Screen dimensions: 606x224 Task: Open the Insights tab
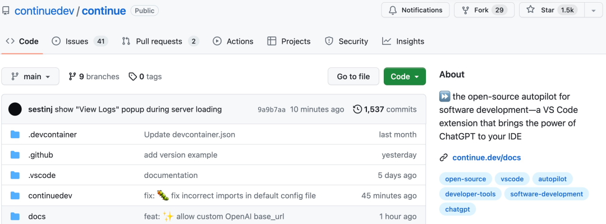point(403,42)
